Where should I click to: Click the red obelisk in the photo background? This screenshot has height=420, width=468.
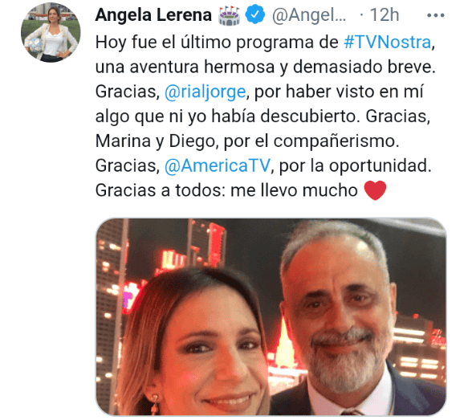point(284,343)
